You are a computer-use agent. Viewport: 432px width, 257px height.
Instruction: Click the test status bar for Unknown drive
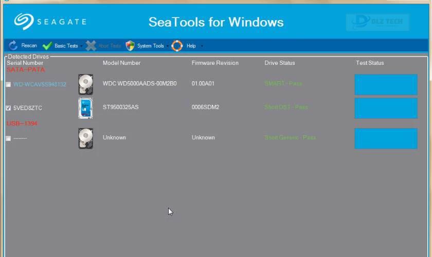click(x=386, y=139)
